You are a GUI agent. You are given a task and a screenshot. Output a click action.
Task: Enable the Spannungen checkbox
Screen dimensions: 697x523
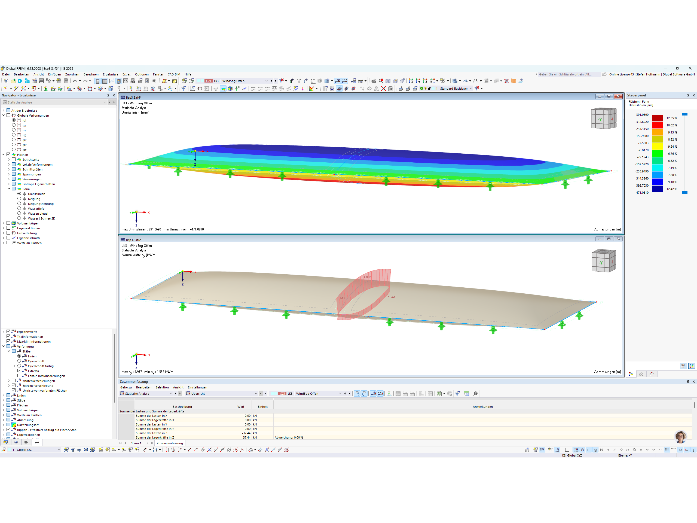point(14,174)
